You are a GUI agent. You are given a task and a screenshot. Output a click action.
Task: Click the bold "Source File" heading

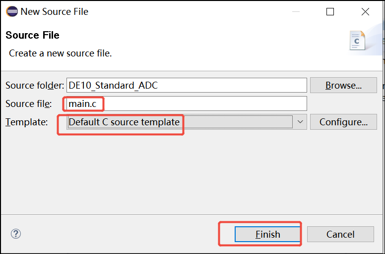click(x=32, y=35)
